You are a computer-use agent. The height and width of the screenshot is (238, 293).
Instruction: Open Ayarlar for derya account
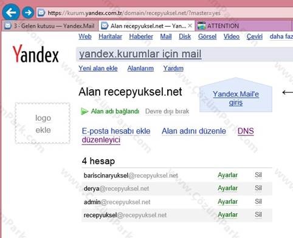point(228,188)
